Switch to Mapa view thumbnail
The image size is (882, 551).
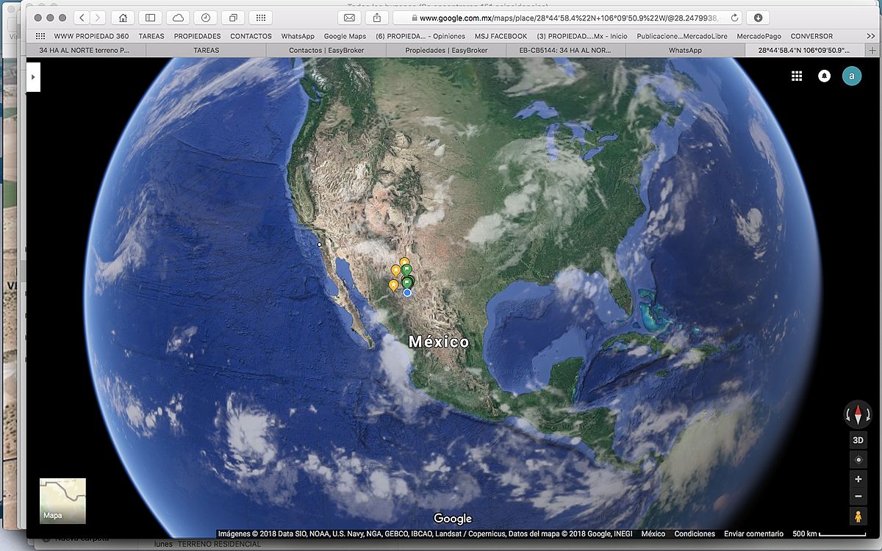[62, 500]
